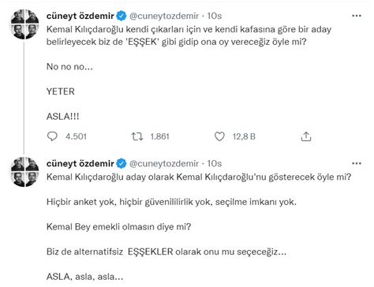Open @cuneytozdemir handle in second tweet

tap(164, 164)
